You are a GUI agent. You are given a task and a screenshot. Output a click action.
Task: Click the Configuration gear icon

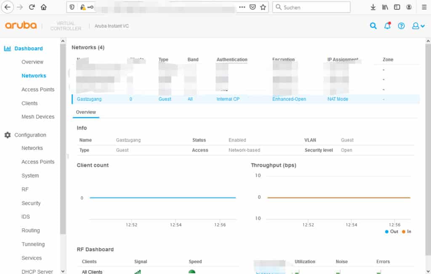click(8, 135)
